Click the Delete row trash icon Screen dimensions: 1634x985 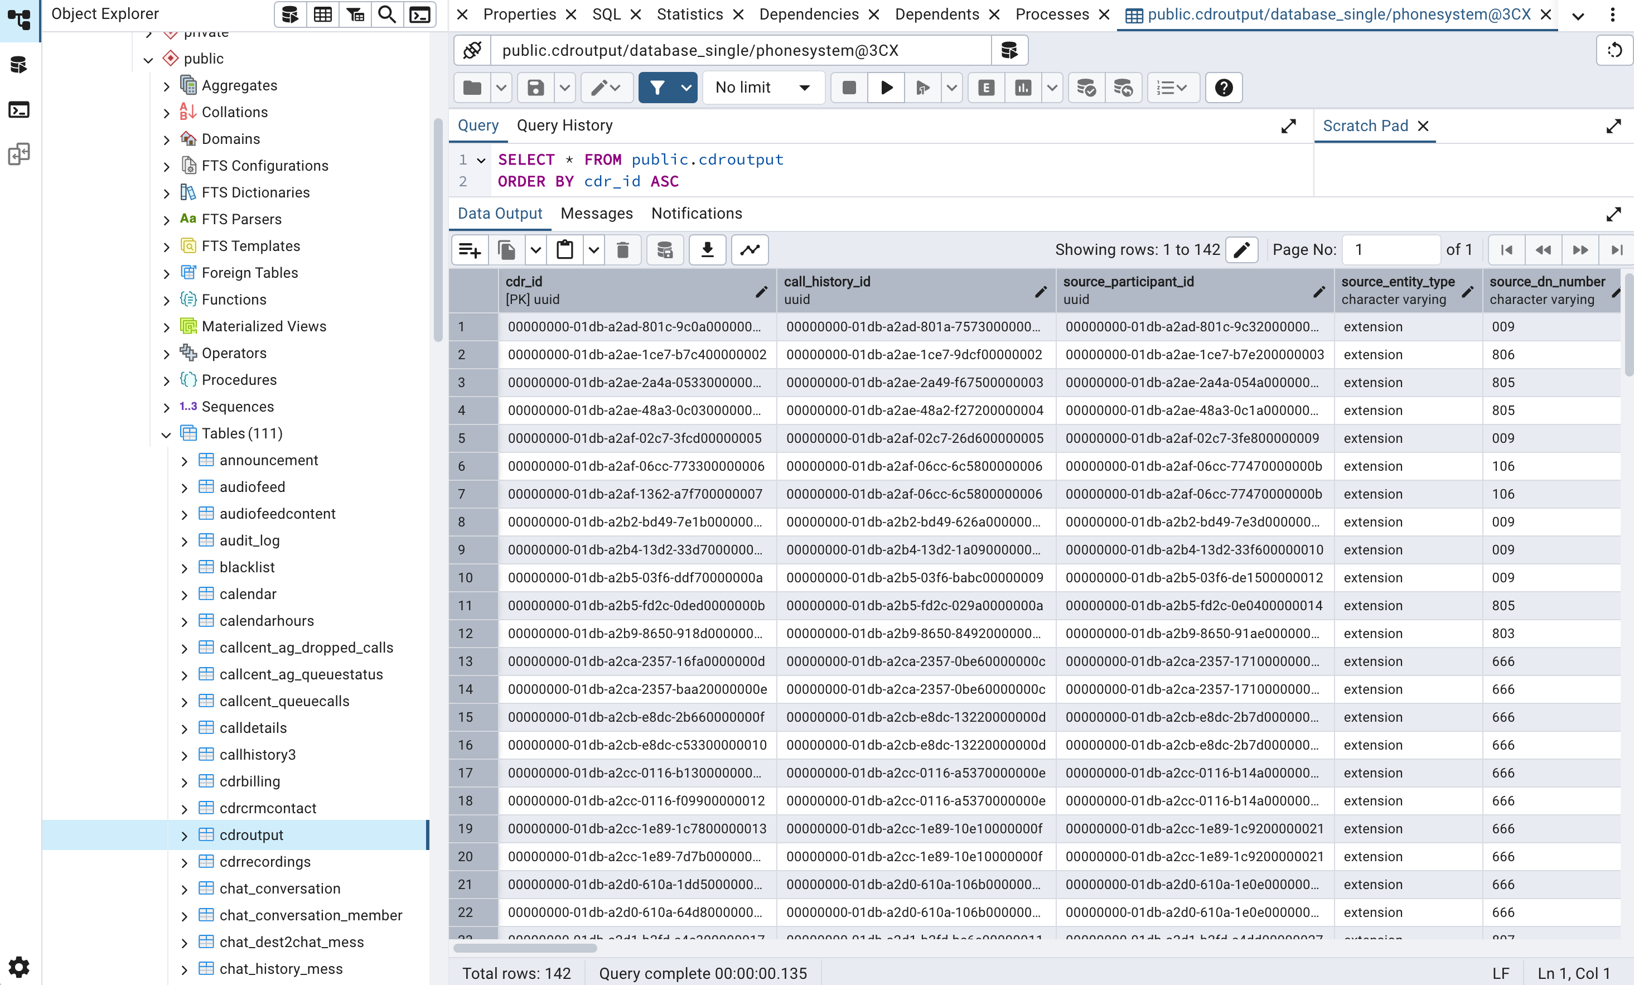pyautogui.click(x=623, y=250)
